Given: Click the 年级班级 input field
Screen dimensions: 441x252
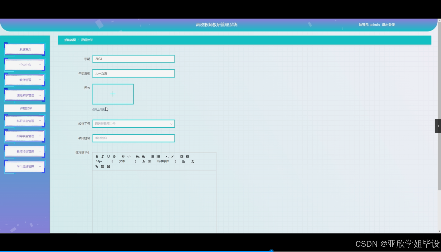Looking at the screenshot, I should (x=133, y=73).
